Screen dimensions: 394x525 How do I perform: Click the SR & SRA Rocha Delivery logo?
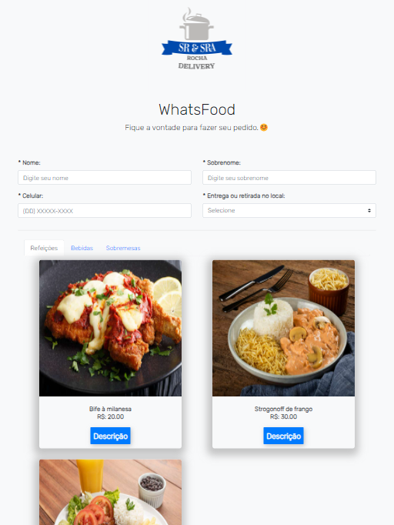click(197, 38)
